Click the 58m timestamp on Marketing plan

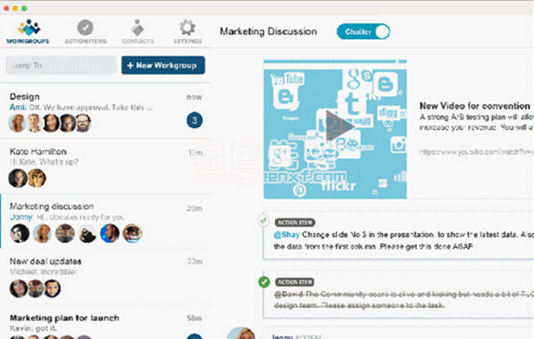(194, 318)
